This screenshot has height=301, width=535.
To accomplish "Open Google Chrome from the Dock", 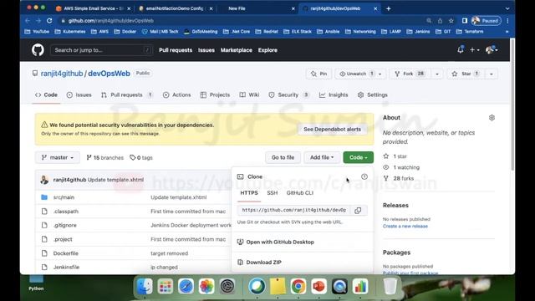I will pos(298,286).
